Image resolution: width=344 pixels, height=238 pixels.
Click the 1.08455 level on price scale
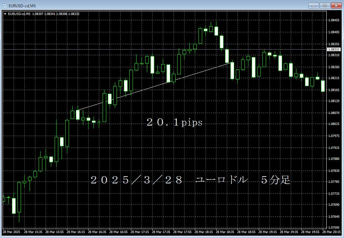click(334, 21)
